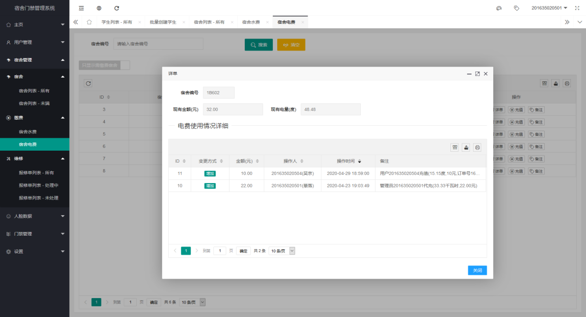Click 充值 button for row ID 6
586x317 pixels.
tap(517, 147)
